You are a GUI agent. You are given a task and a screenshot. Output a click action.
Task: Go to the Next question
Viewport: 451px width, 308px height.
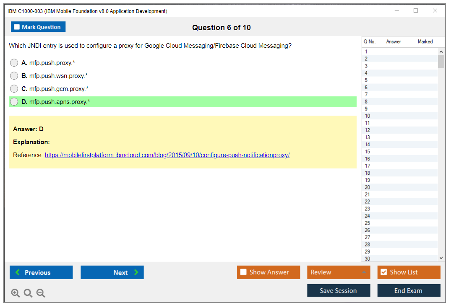tap(112, 272)
